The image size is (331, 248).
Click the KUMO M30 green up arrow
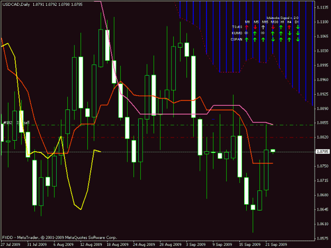(273, 33)
